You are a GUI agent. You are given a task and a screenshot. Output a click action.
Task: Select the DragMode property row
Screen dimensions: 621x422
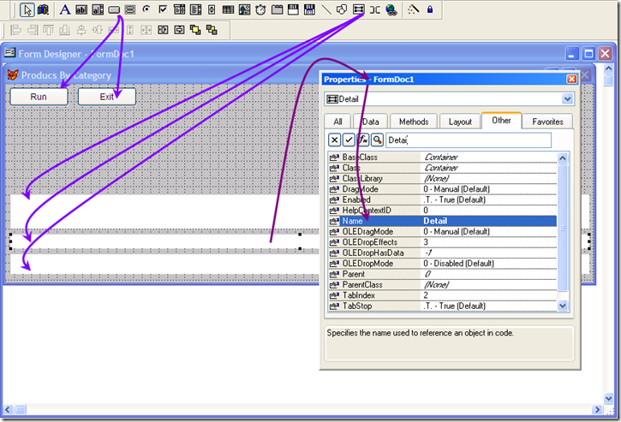[x=443, y=189]
